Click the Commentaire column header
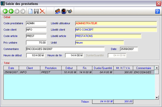The image size is (162, 107). pos(144,68)
